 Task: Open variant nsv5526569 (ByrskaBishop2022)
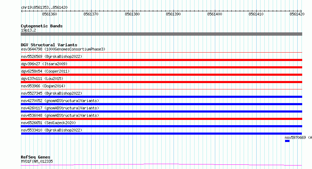[52, 56]
